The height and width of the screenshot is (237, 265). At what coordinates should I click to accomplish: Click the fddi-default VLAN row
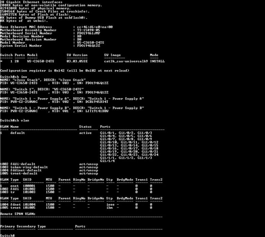pyautogui.click(x=49, y=164)
